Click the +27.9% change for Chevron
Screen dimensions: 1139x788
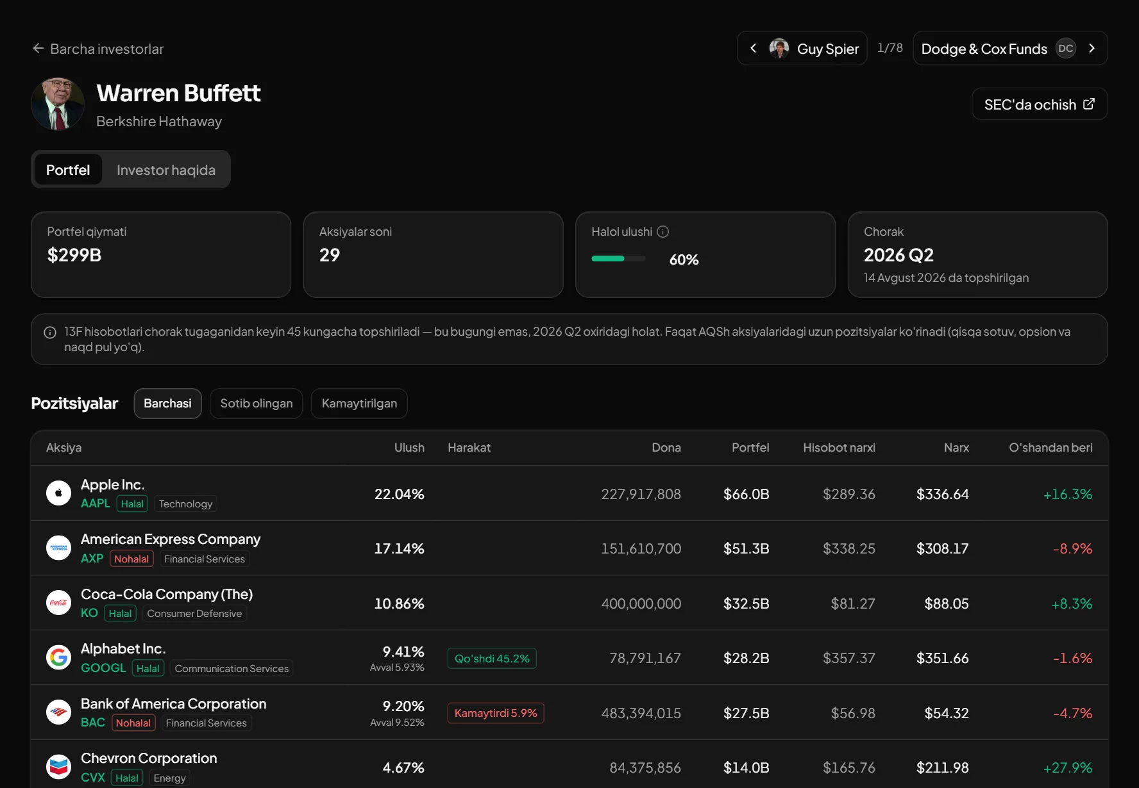click(1068, 767)
